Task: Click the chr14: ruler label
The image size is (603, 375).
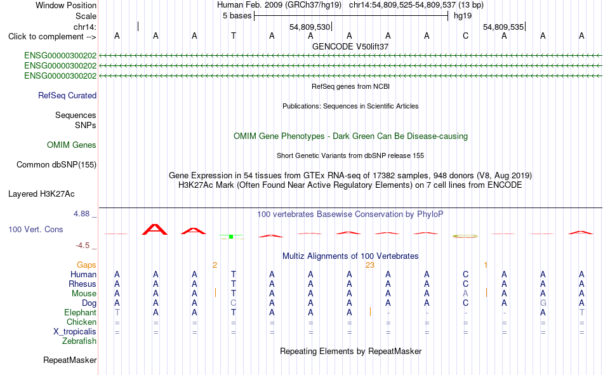Action: point(85,27)
